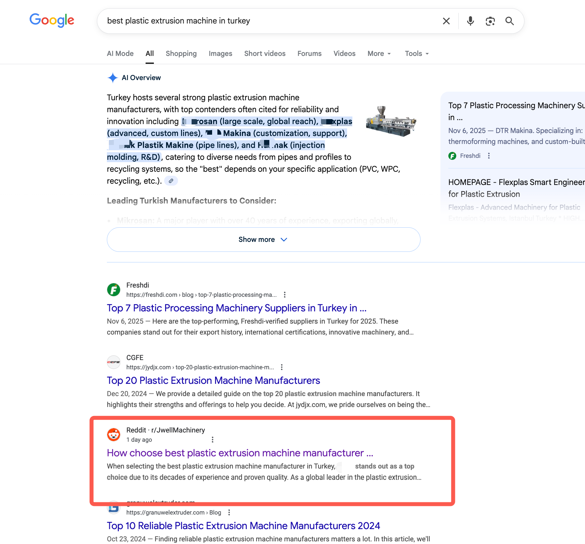The height and width of the screenshot is (544, 585).
Task: Open three-dot menu for Freshdi result
Action: [x=285, y=295]
